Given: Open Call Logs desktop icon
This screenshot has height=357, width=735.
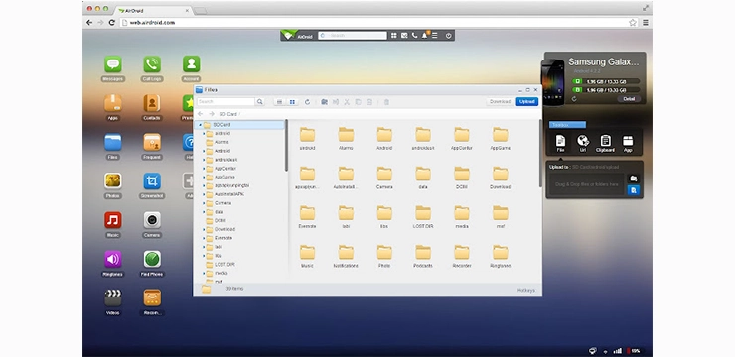Looking at the screenshot, I should pyautogui.click(x=152, y=64).
